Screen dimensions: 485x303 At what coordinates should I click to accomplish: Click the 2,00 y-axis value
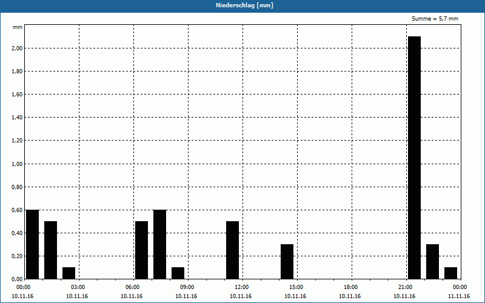[18, 48]
